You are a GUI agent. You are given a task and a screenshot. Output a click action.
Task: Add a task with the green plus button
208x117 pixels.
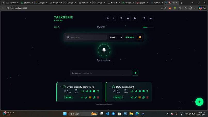coord(199,102)
